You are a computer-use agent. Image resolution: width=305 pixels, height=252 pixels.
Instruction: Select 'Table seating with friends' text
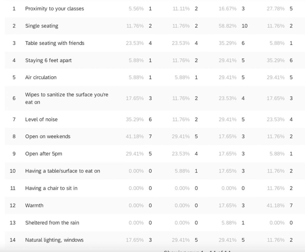(55, 43)
